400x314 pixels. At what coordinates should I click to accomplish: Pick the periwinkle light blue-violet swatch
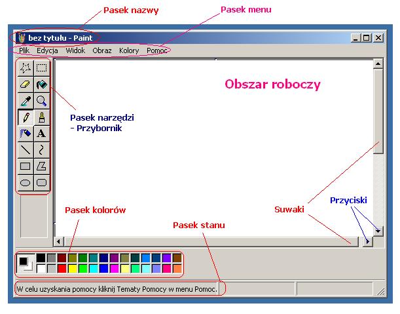(x=156, y=269)
